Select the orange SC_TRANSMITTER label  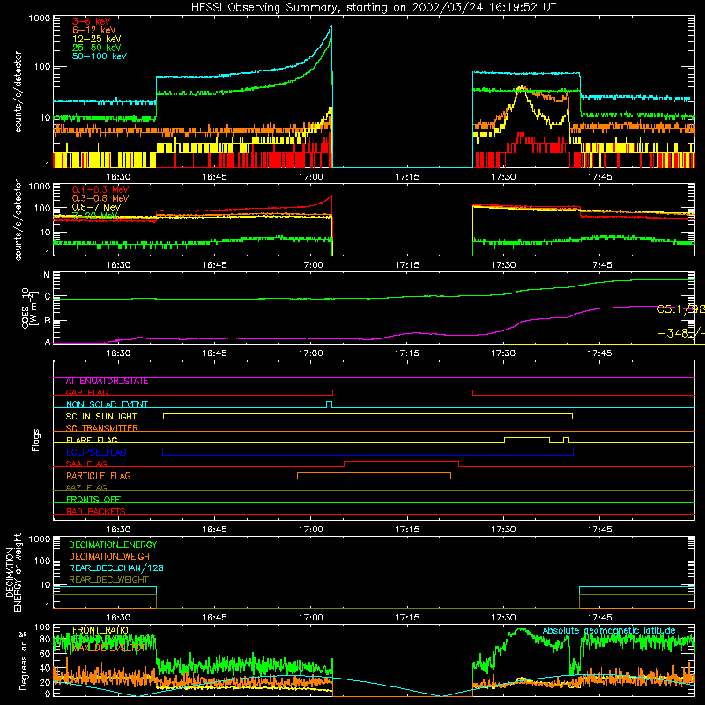[101, 428]
